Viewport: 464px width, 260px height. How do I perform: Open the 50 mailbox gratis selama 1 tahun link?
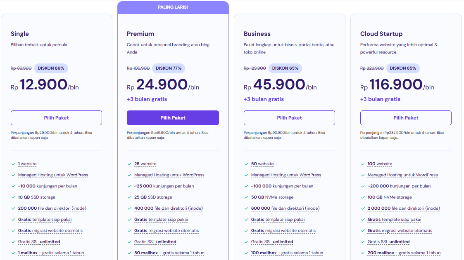click(x=169, y=253)
